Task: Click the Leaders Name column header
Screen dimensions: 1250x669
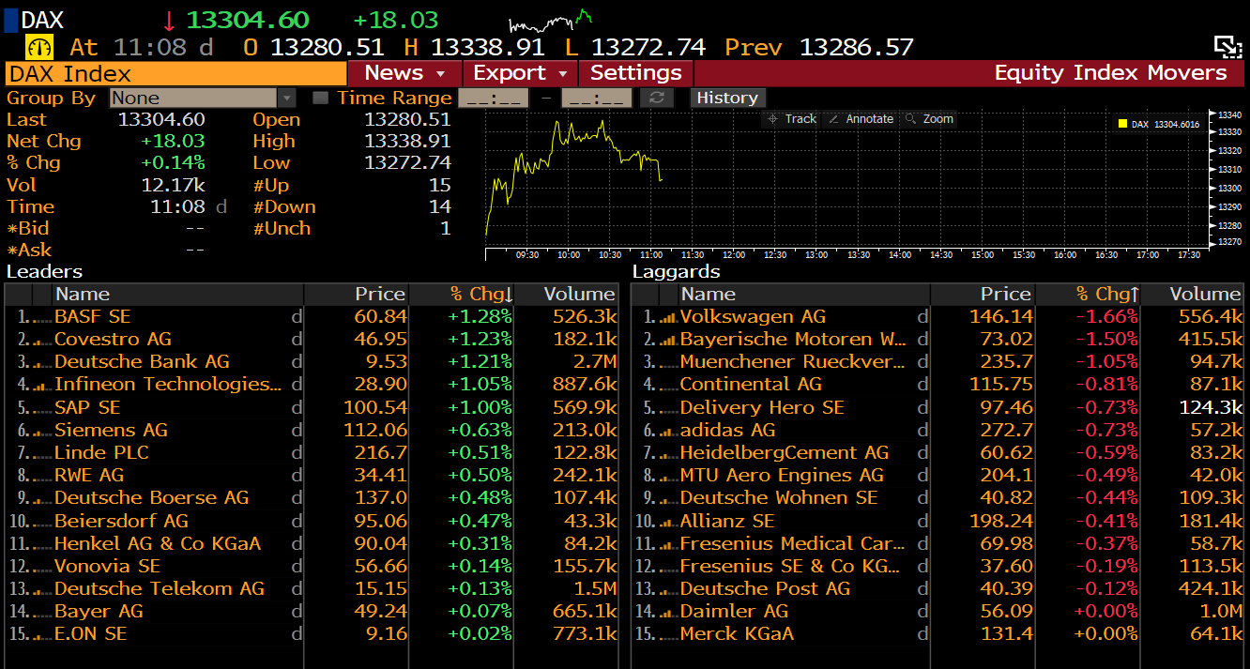Action: pos(177,295)
